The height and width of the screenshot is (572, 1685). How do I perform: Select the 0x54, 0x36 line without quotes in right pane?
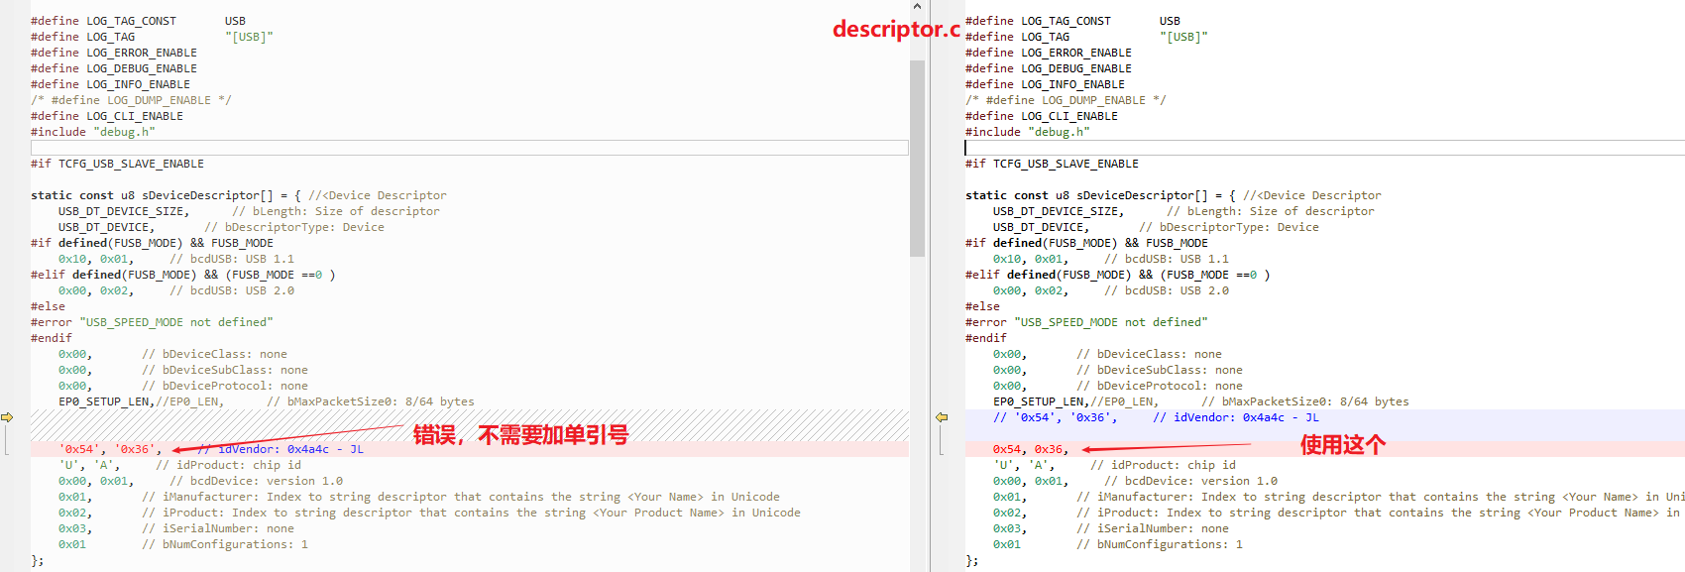[1324, 449]
